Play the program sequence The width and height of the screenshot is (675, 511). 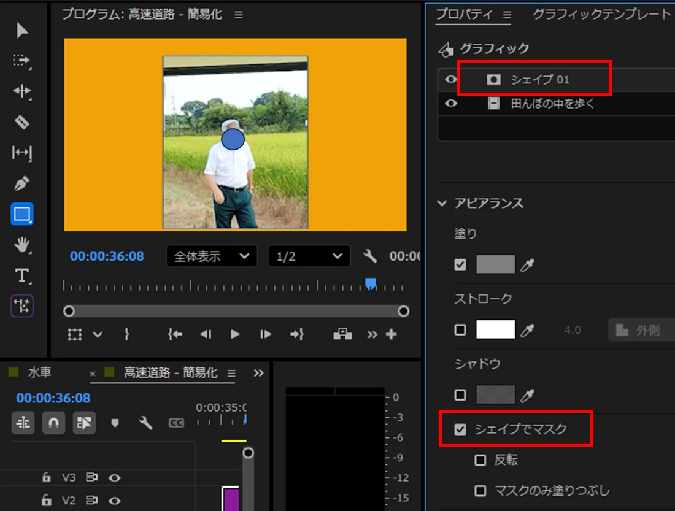[x=235, y=334]
